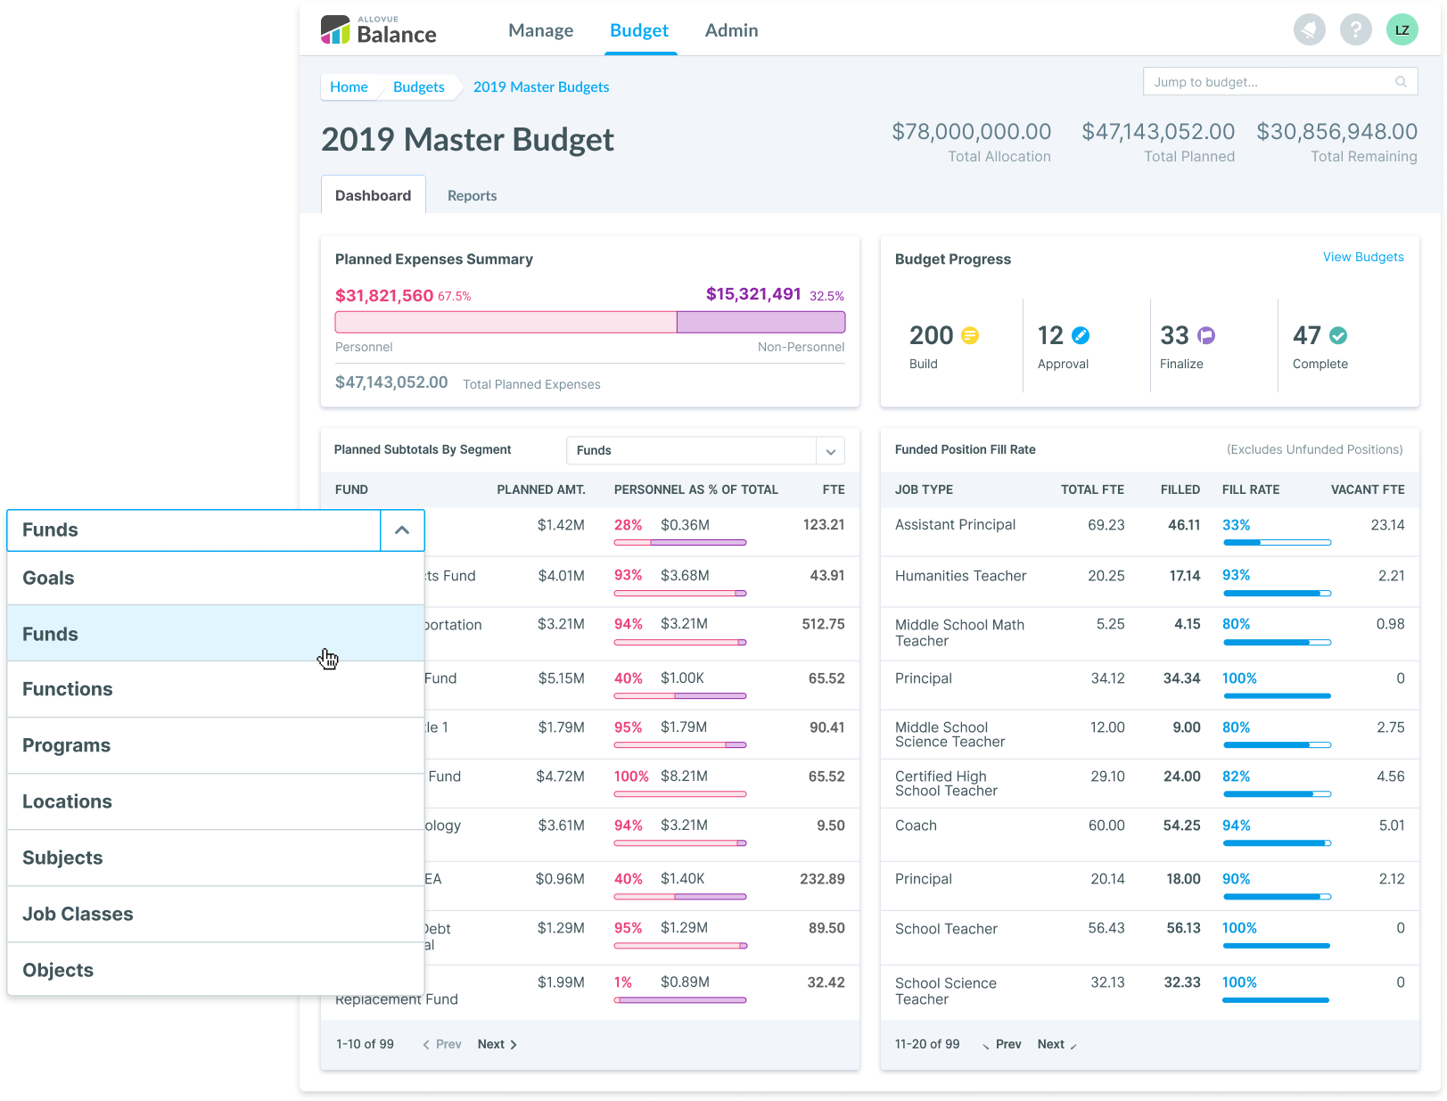1447x1101 pixels.
Task: Click the Personnel portion of expenses bar
Action: (x=506, y=322)
